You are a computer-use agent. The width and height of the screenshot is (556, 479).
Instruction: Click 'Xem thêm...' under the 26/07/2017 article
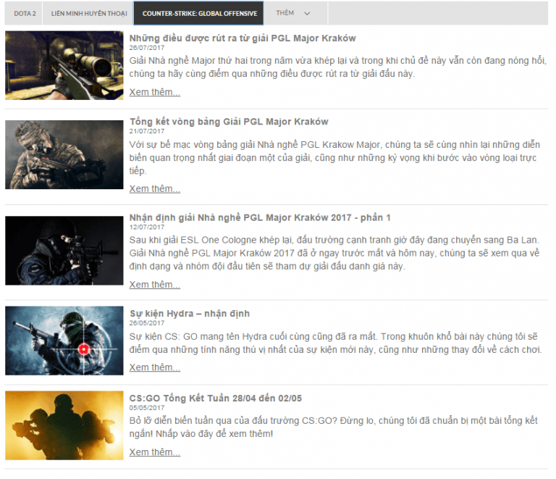point(155,92)
